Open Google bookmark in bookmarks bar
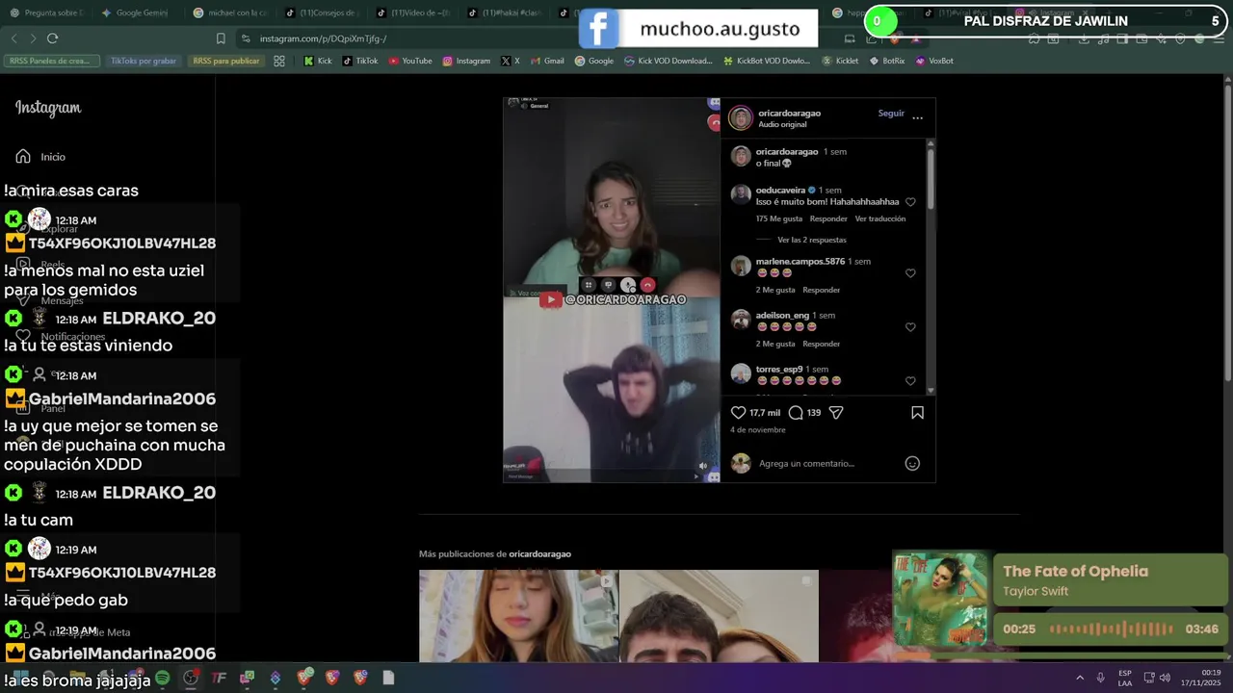Viewport: 1233px width, 693px height. point(594,61)
